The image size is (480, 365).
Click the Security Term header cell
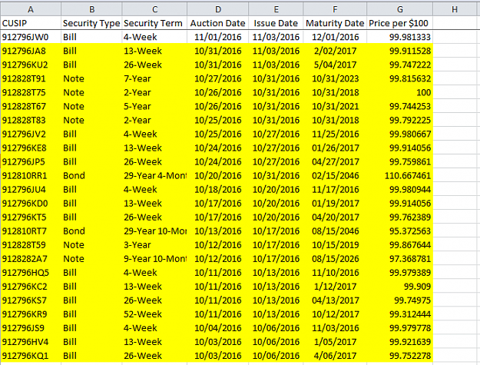pyautogui.click(x=154, y=23)
